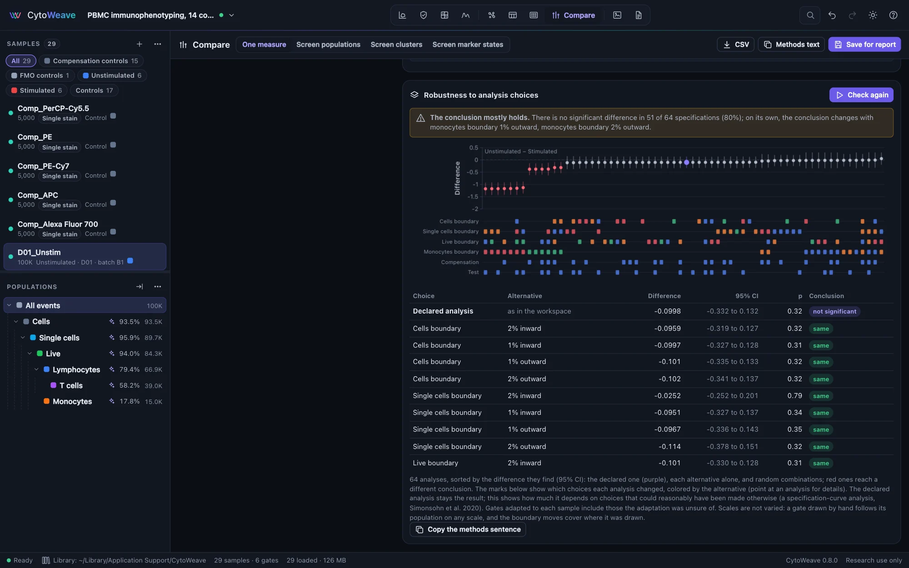The height and width of the screenshot is (568, 909).
Task: Toggle the Stimulated filter chip
Action: 36,90
